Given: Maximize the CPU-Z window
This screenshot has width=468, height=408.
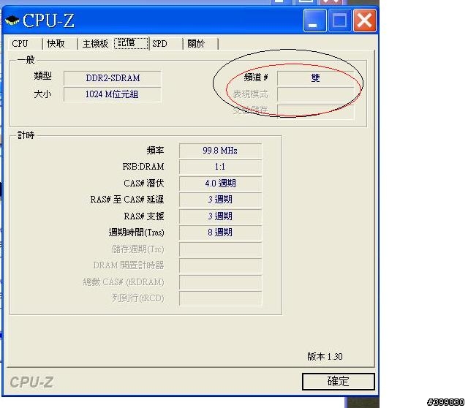Looking at the screenshot, I should click(x=339, y=20).
